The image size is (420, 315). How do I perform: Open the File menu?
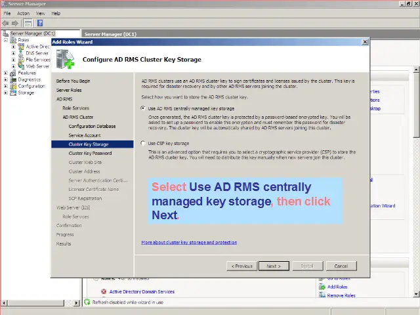pos(7,13)
